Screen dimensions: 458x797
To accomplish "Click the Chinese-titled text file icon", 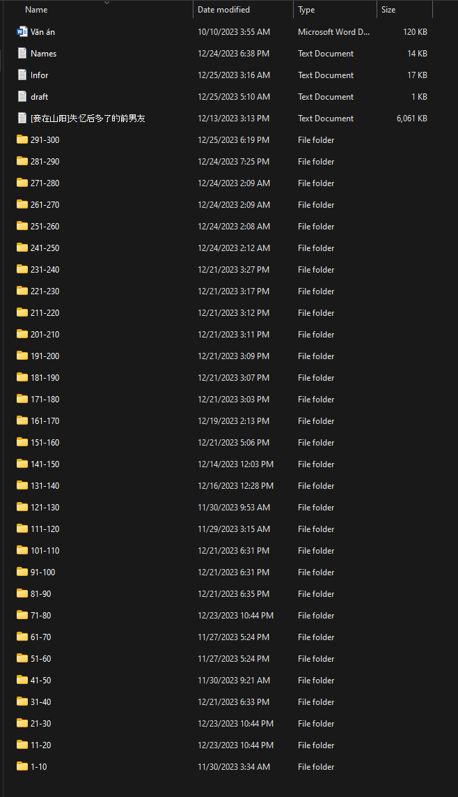I will (x=22, y=119).
